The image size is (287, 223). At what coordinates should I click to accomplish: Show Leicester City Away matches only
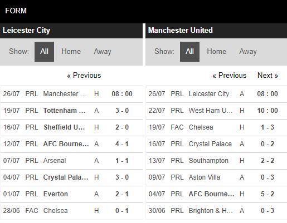tap(103, 52)
